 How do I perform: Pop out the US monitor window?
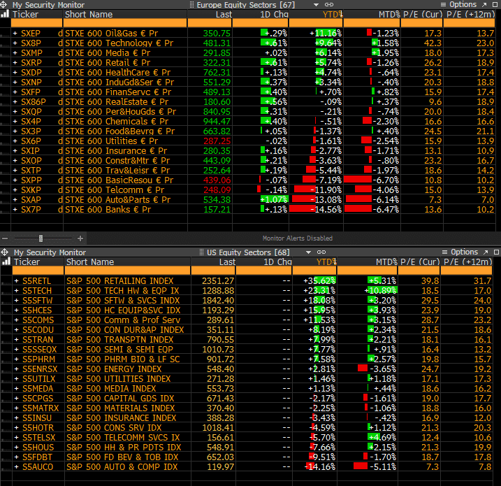pyautogui.click(x=486, y=252)
